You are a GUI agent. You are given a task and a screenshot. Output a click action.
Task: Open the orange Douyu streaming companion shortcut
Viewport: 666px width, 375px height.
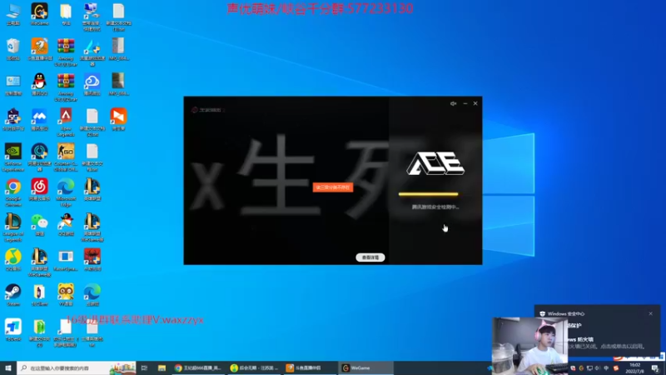39,49
